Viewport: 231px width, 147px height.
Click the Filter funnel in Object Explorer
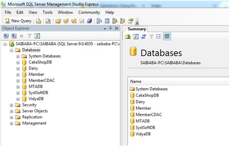(29, 36)
